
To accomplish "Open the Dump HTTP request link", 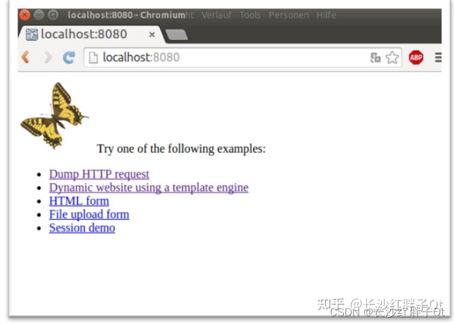I will pyautogui.click(x=99, y=174).
